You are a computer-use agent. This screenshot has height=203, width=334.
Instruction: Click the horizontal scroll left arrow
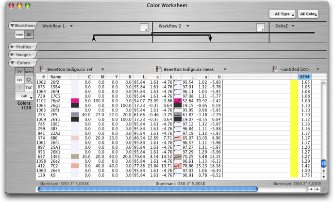311,189
